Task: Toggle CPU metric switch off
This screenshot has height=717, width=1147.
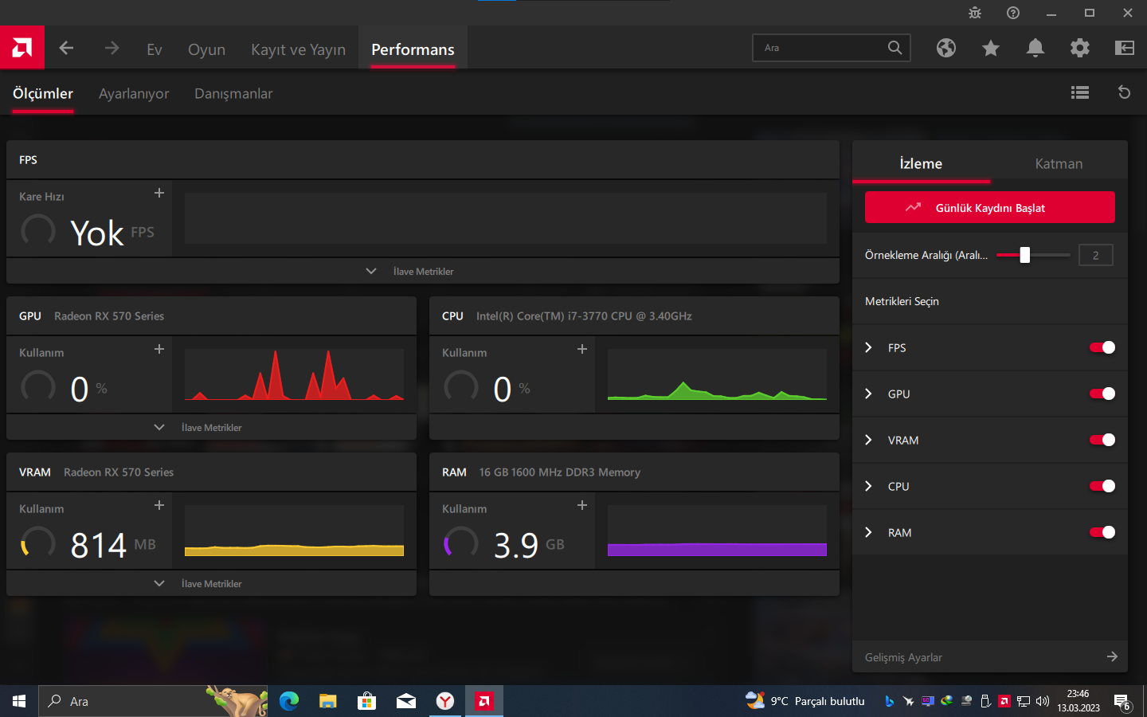Action: click(1102, 486)
